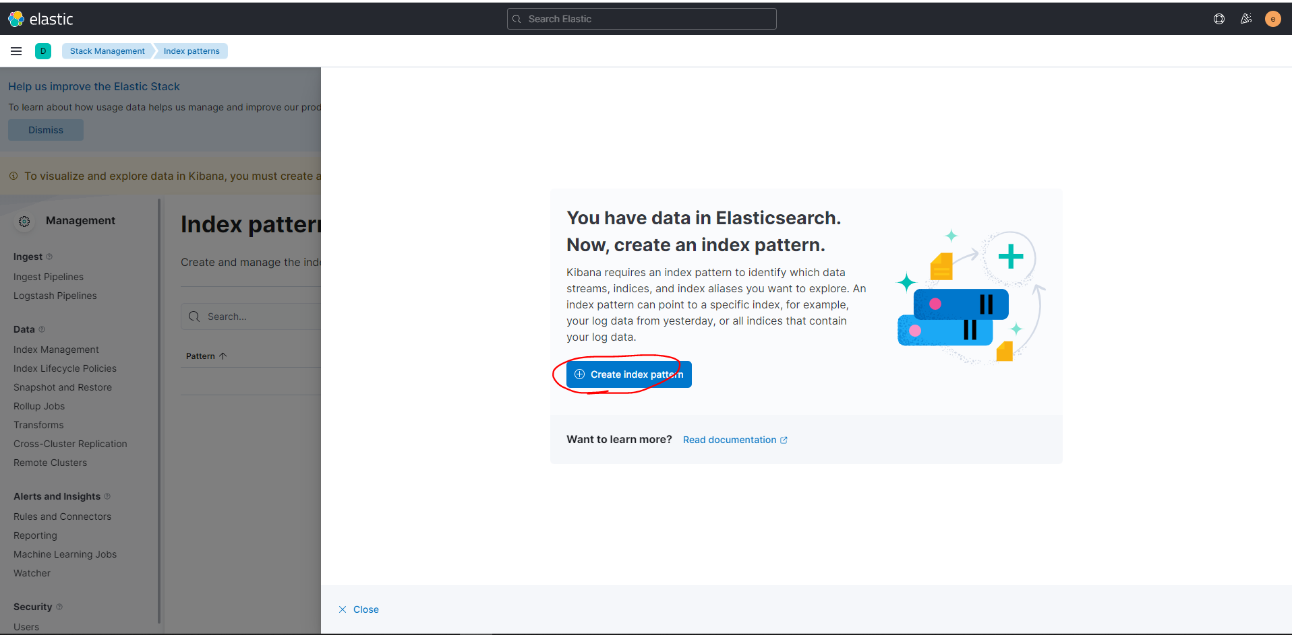Click the Management sidebar heading
The width and height of the screenshot is (1292, 635).
[80, 220]
